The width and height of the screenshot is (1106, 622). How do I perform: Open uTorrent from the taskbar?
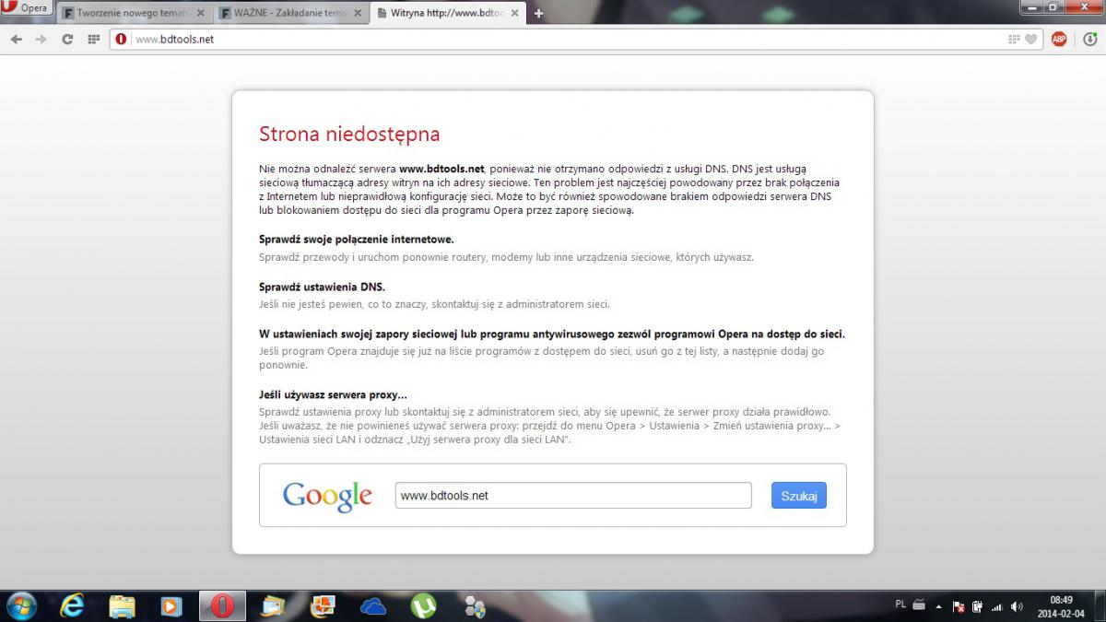coord(424,605)
